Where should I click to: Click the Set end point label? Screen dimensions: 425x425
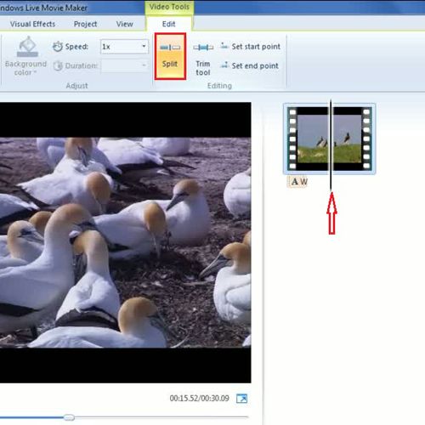(255, 65)
